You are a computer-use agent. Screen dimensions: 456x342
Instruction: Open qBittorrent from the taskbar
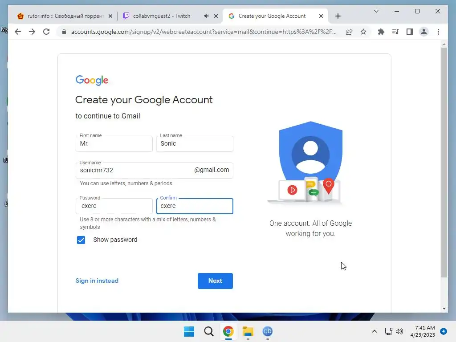pyautogui.click(x=268, y=331)
